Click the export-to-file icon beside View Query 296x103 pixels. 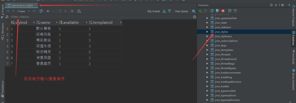click(x=170, y=11)
